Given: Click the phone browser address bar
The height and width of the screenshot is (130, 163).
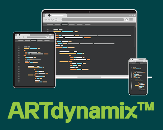Looking at the screenshot, I should click(139, 61).
